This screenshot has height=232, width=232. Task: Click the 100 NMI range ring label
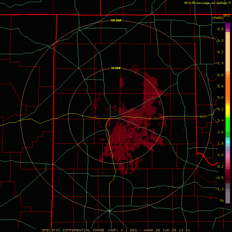click(x=116, y=20)
